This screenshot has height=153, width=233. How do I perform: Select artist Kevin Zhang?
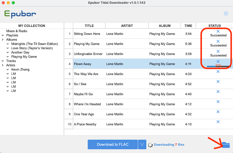pos(20,69)
